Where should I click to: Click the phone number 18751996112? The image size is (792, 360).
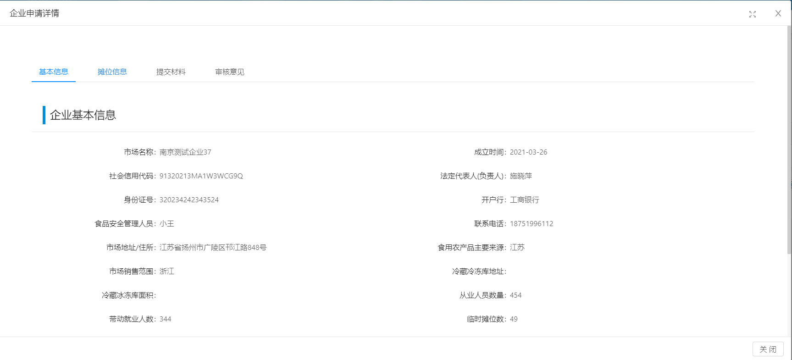(532, 224)
